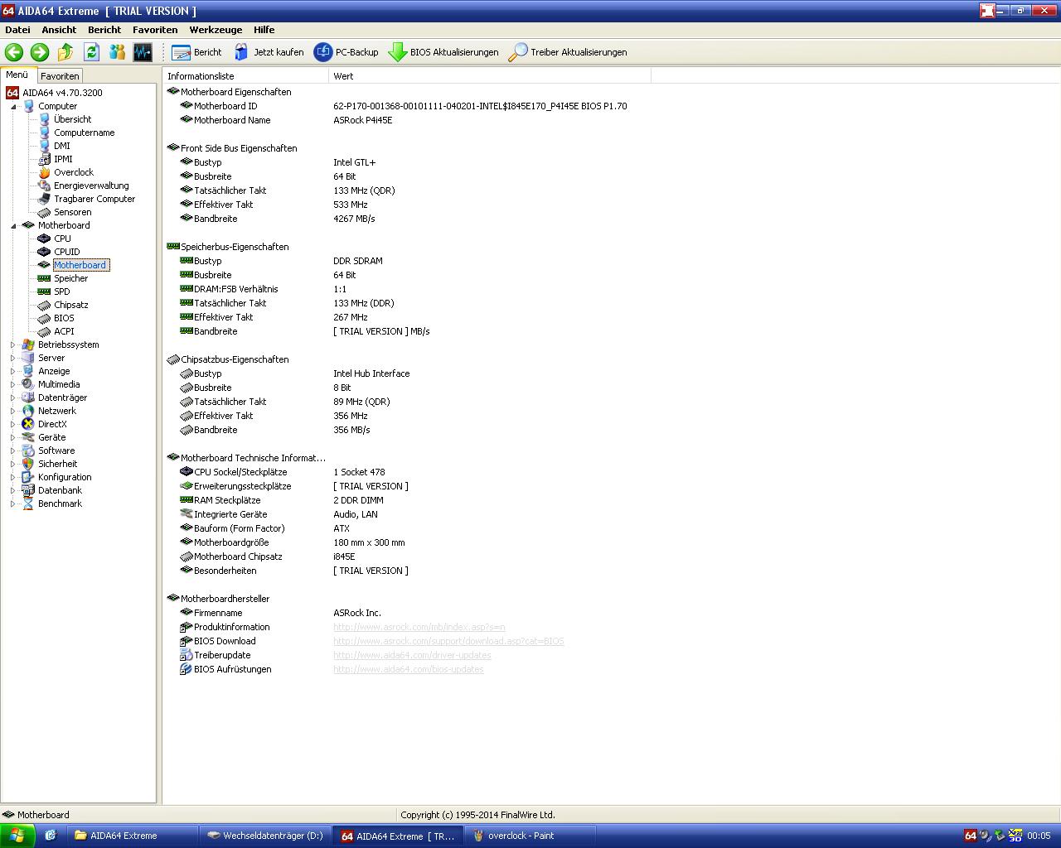Select Computername in the tree
Viewport: 1061px width, 848px height.
point(84,132)
